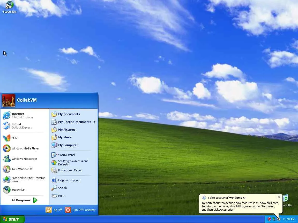The width and height of the screenshot is (298, 223).
Task: Expand the My Recent Documents submenu
Action: (x=73, y=122)
